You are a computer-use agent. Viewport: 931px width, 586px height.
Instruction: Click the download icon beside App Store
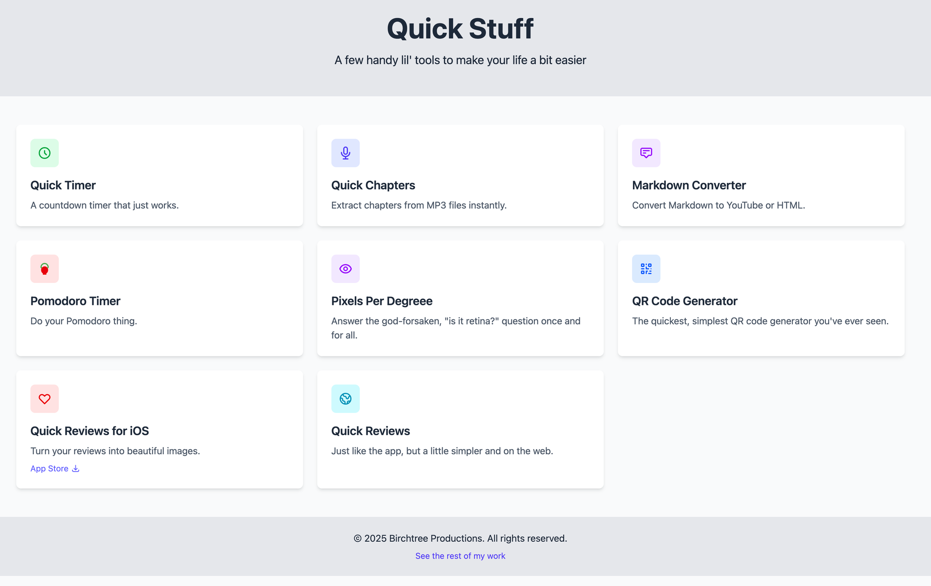point(75,468)
